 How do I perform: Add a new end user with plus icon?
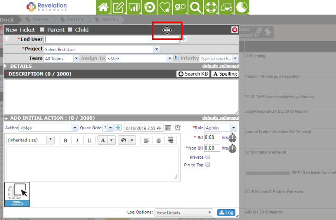click(x=184, y=39)
